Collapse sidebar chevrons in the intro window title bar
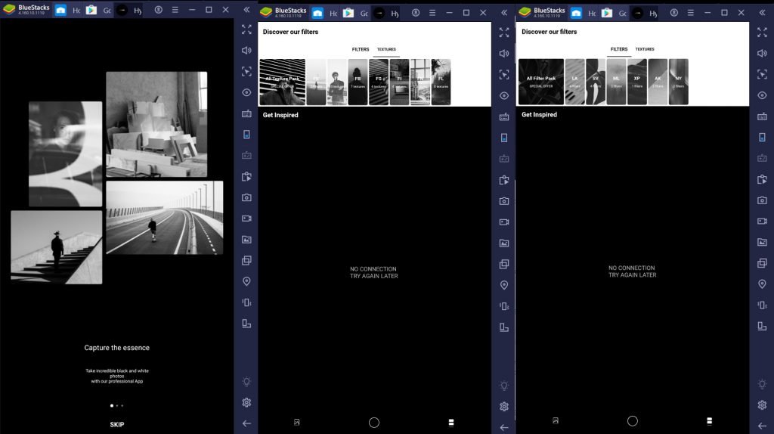774x434 pixels. pyautogui.click(x=247, y=9)
